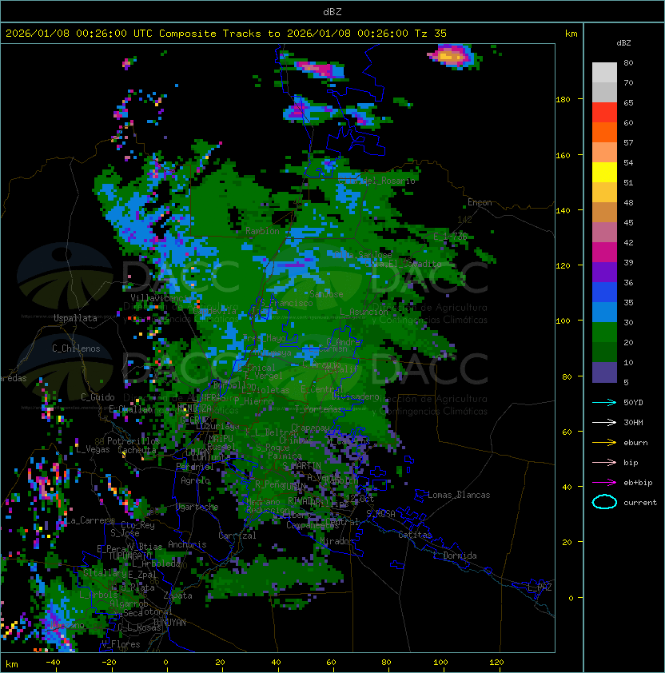Pick the light blue 35-30 dBZ swatch
This screenshot has height=673, width=665.
(x=604, y=313)
